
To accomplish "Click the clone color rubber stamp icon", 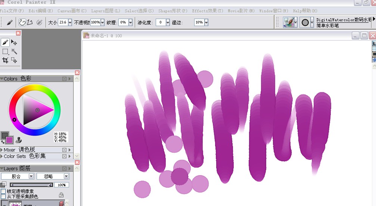I will (19, 140).
